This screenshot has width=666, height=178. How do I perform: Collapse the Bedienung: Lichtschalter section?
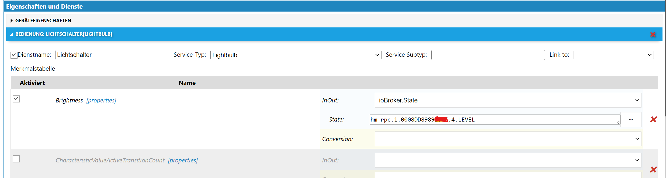click(12, 34)
